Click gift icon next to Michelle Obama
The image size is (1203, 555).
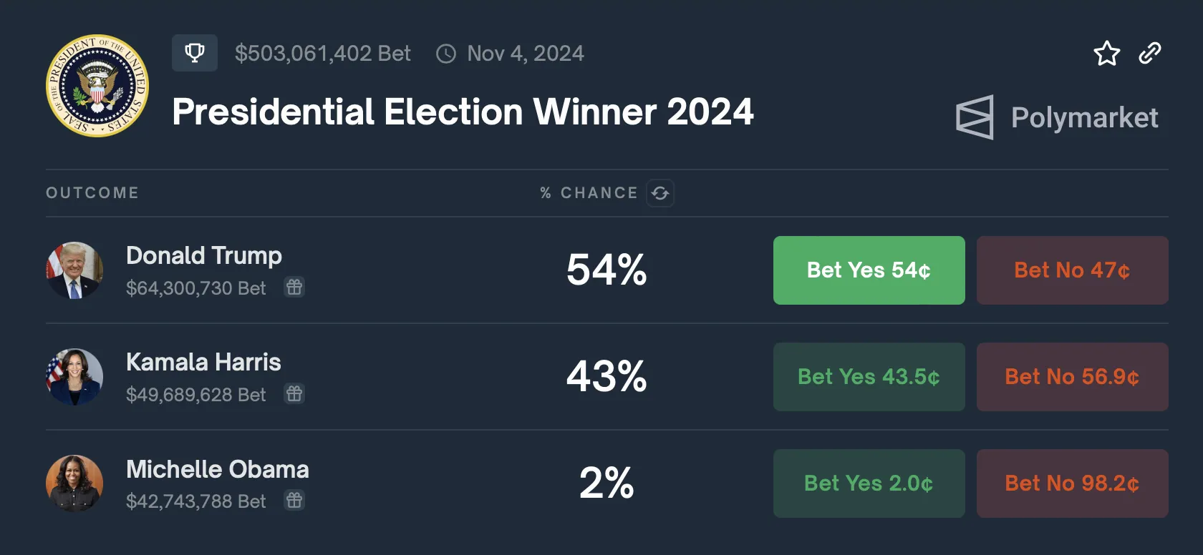tap(294, 501)
